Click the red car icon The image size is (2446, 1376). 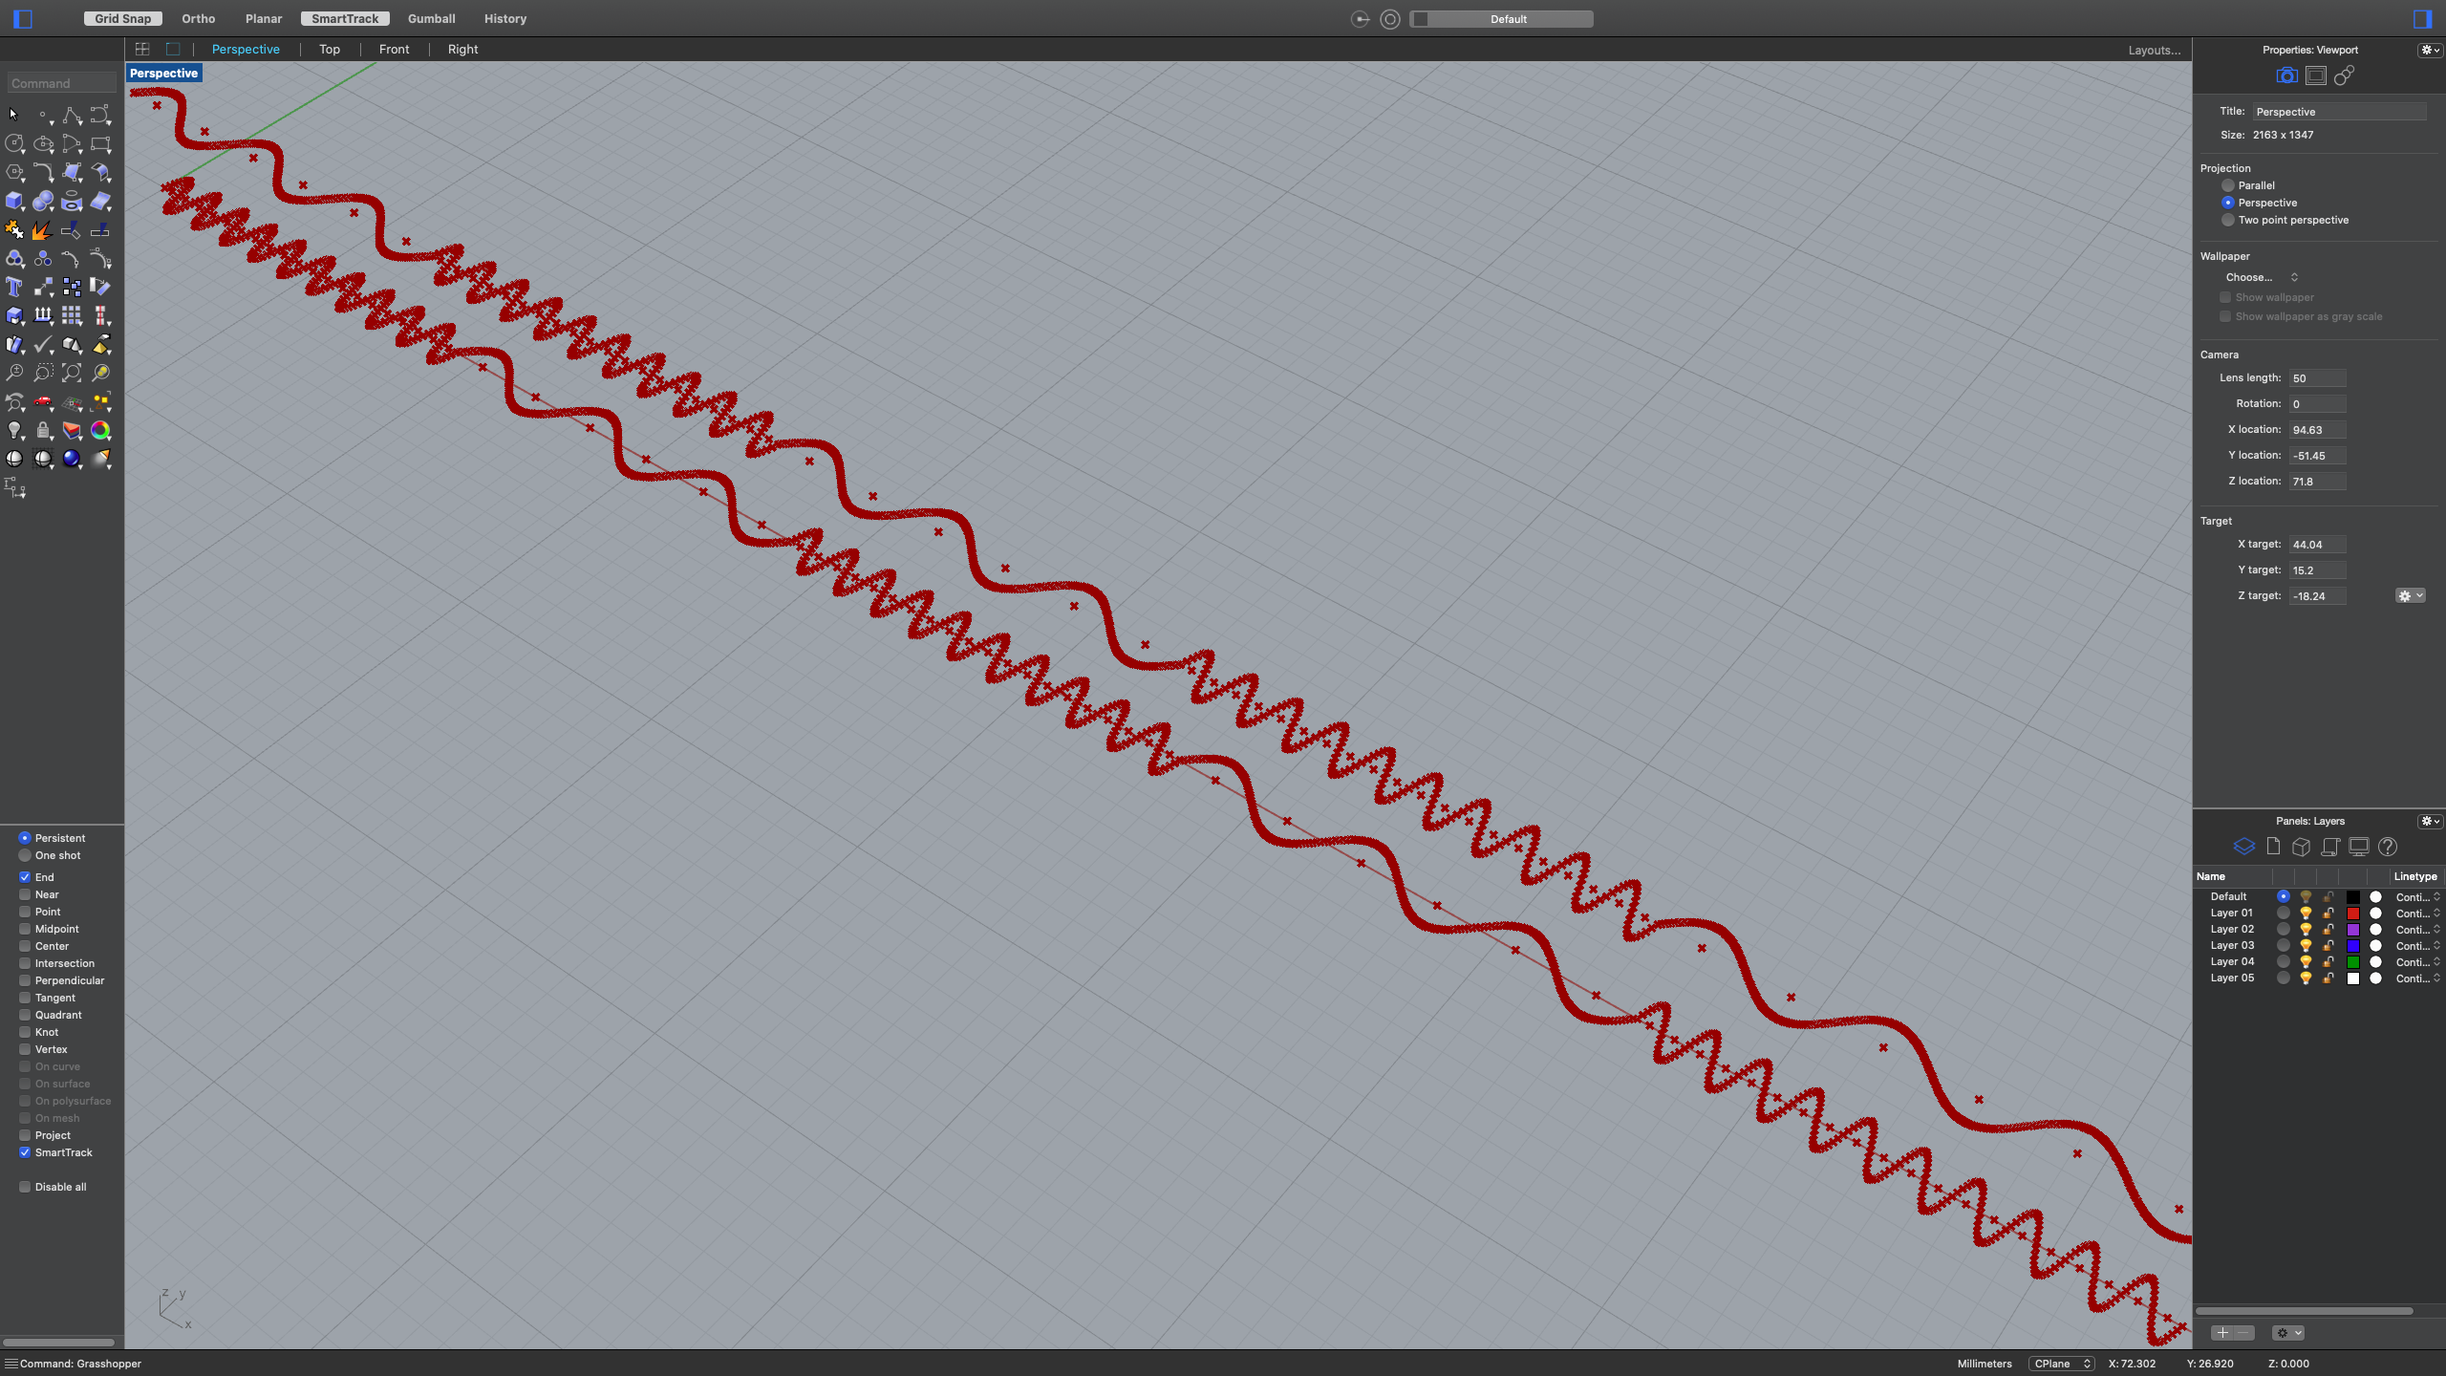[x=43, y=401]
